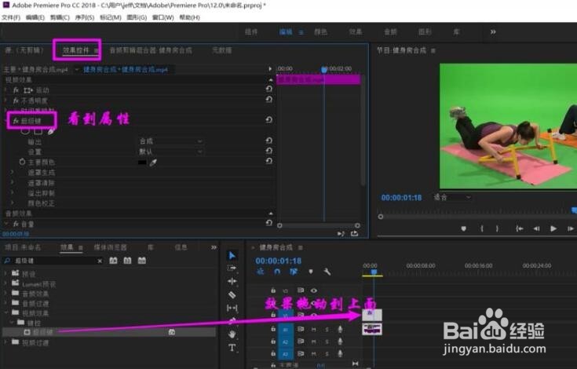Expand the 视频过渡 folder
The height and width of the screenshot is (369, 577).
pos(5,342)
